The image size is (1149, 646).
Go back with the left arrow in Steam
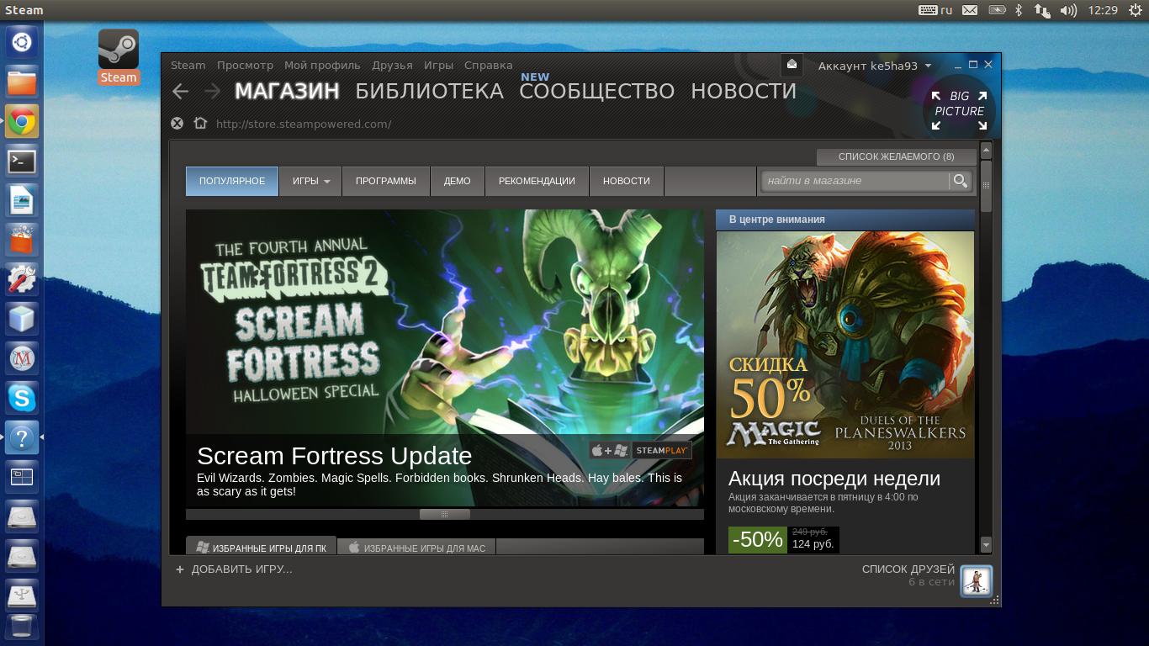pyautogui.click(x=180, y=91)
